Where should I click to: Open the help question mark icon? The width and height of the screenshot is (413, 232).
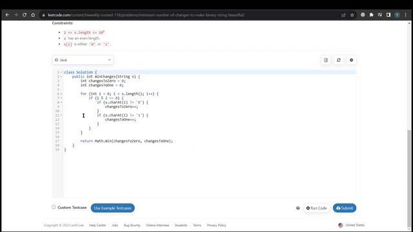pos(298,208)
